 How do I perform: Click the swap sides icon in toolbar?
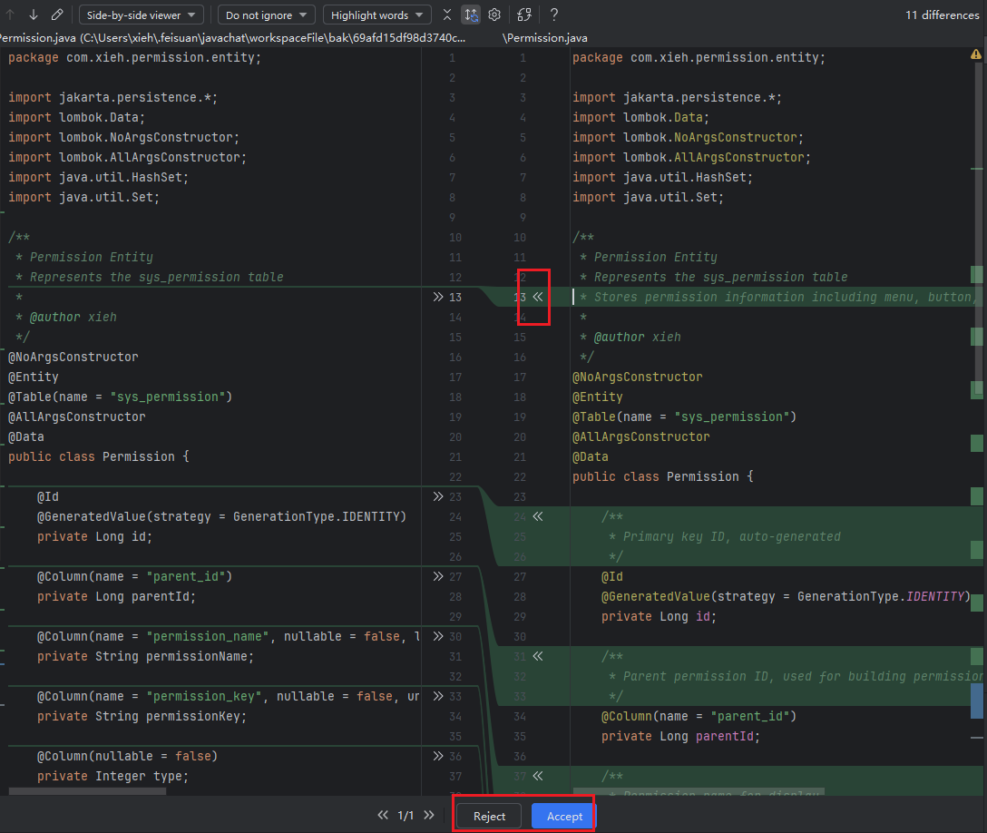tap(524, 15)
